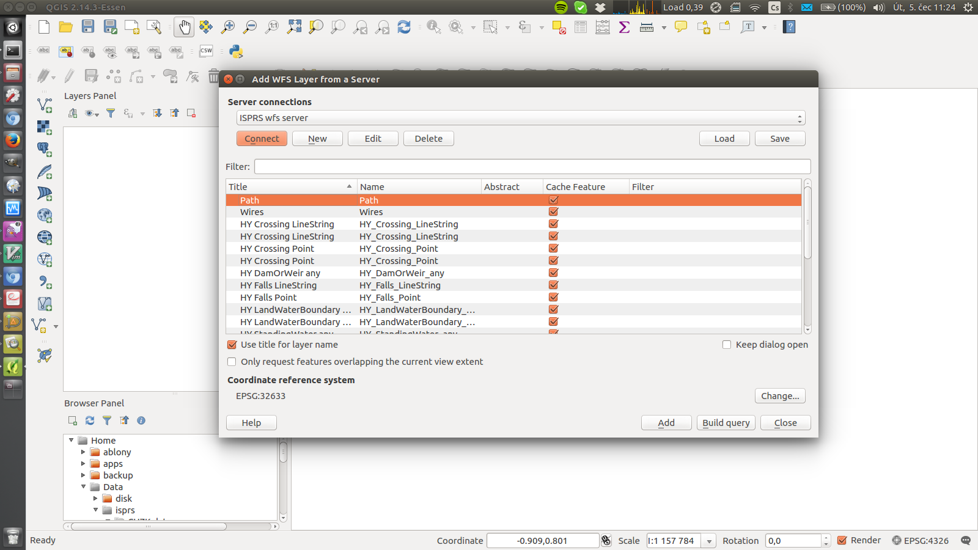978x550 pixels.
Task: Click the New Project icon
Action: [44, 27]
